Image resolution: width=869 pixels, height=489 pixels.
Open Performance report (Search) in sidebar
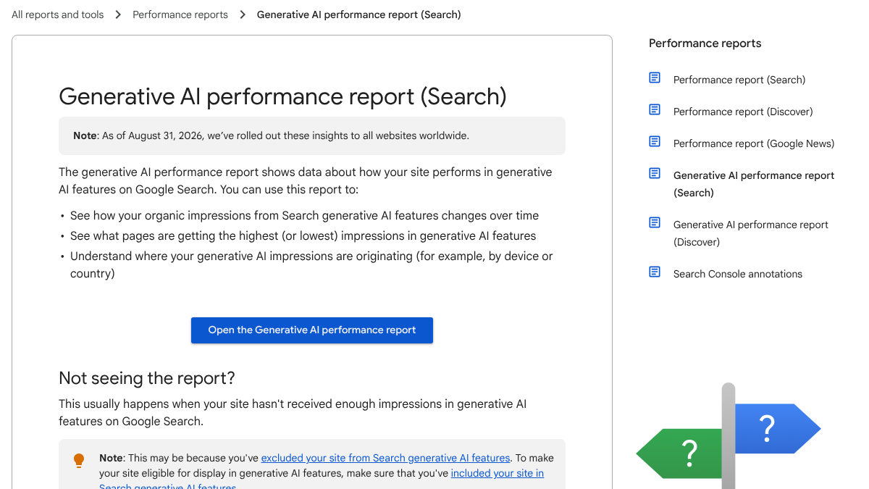(x=739, y=80)
